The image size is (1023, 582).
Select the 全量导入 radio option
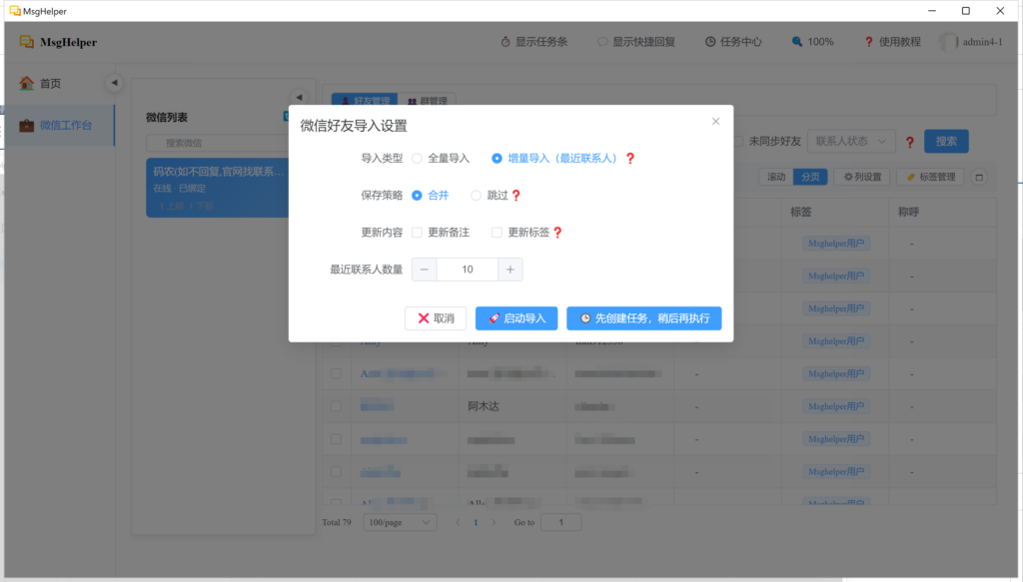click(418, 159)
